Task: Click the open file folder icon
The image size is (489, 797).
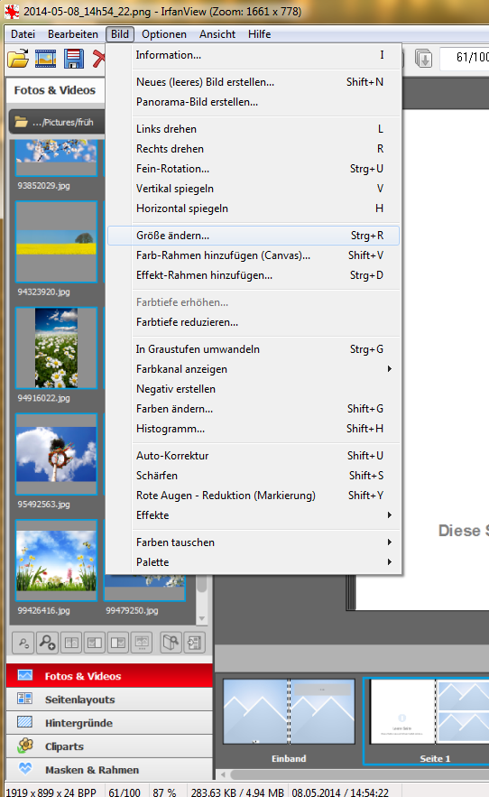Action: (x=18, y=59)
